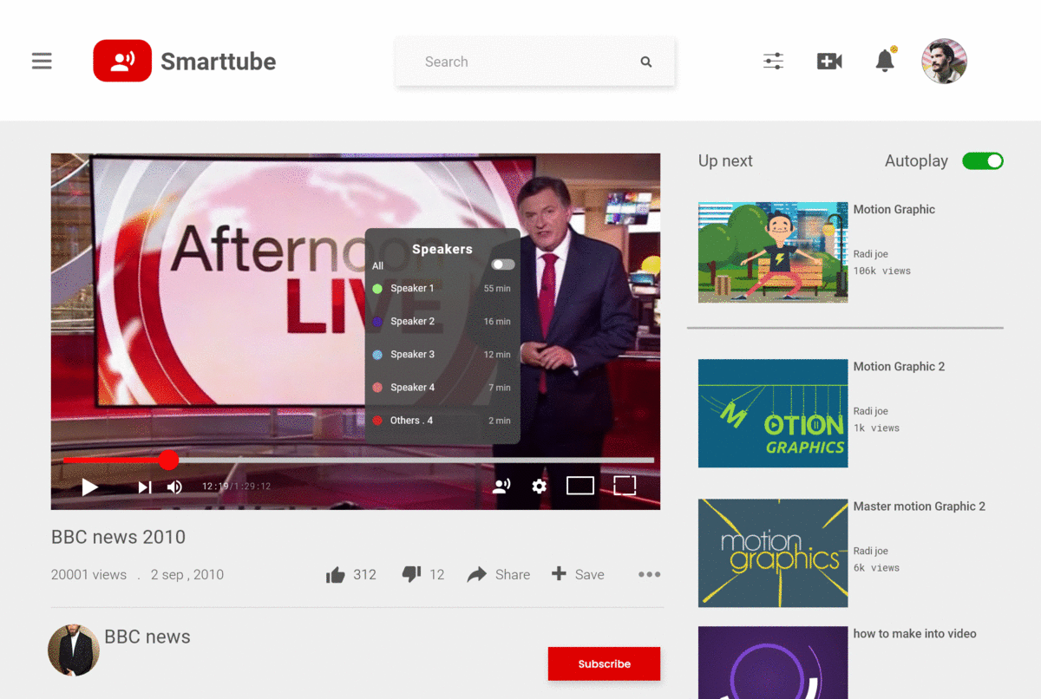Click the how to make into video title
1041x699 pixels.
pos(914,633)
